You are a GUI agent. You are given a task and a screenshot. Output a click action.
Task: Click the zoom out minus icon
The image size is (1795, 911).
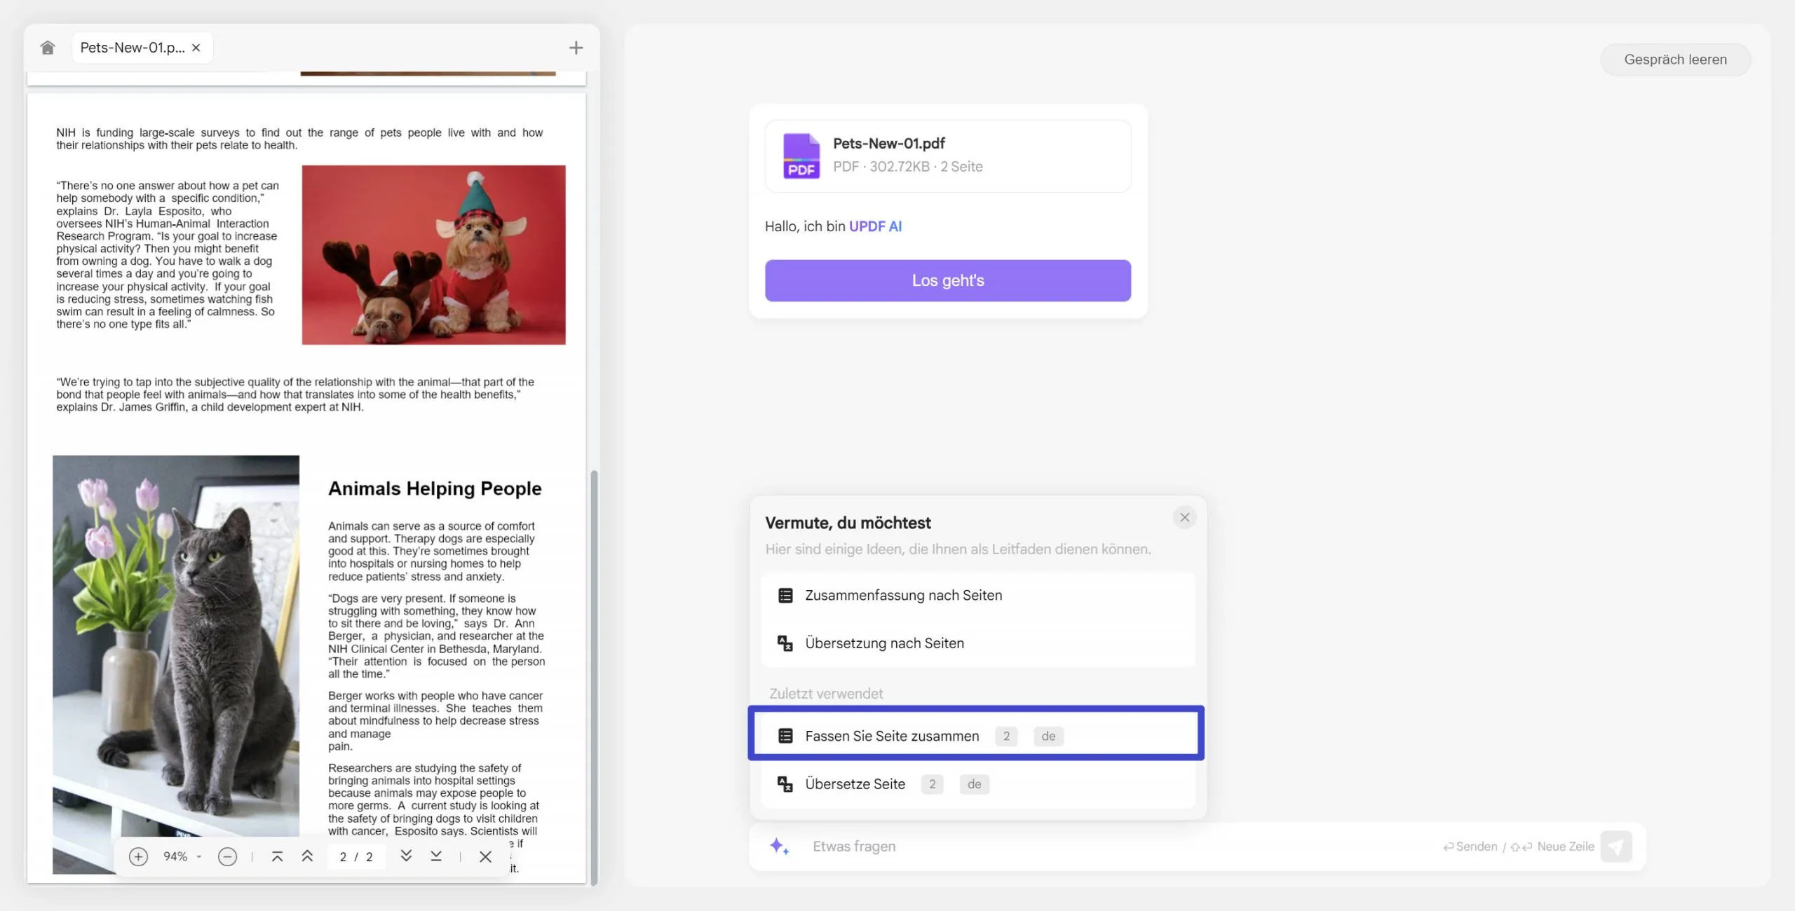click(227, 856)
